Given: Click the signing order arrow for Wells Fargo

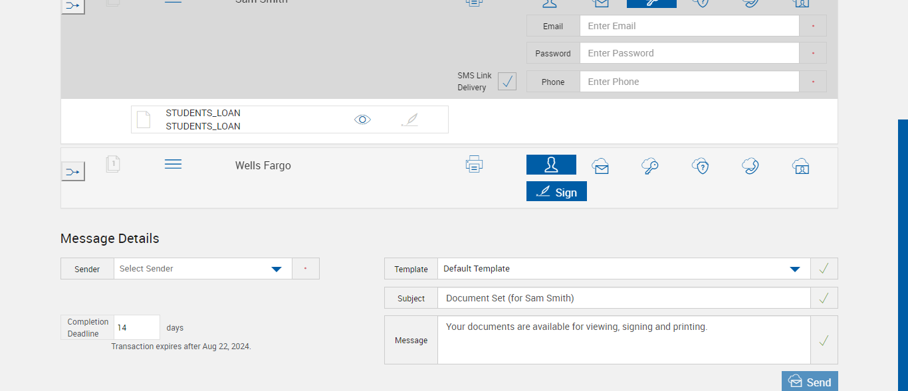Looking at the screenshot, I should (x=73, y=172).
